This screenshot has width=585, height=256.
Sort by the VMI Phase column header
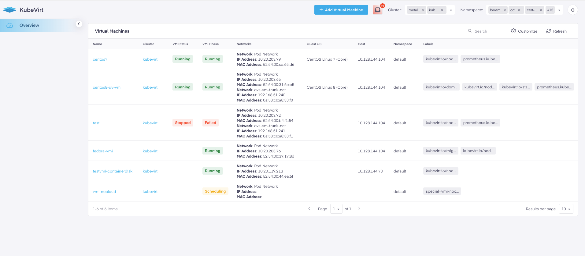click(210, 44)
